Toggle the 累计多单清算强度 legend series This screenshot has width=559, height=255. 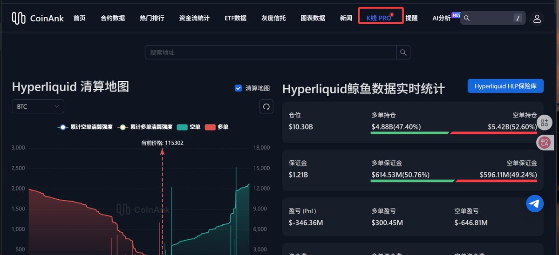145,127
